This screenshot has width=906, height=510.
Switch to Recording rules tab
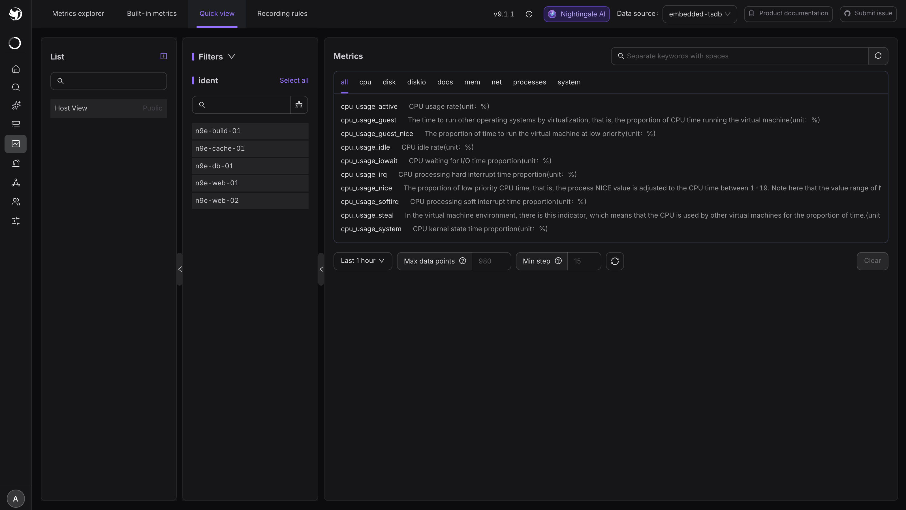[x=282, y=14]
